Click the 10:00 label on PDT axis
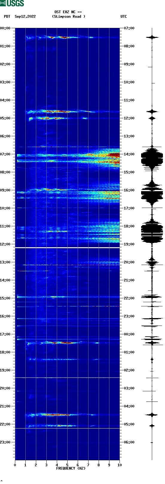Screen dimensions: 165x484 coord(5,208)
